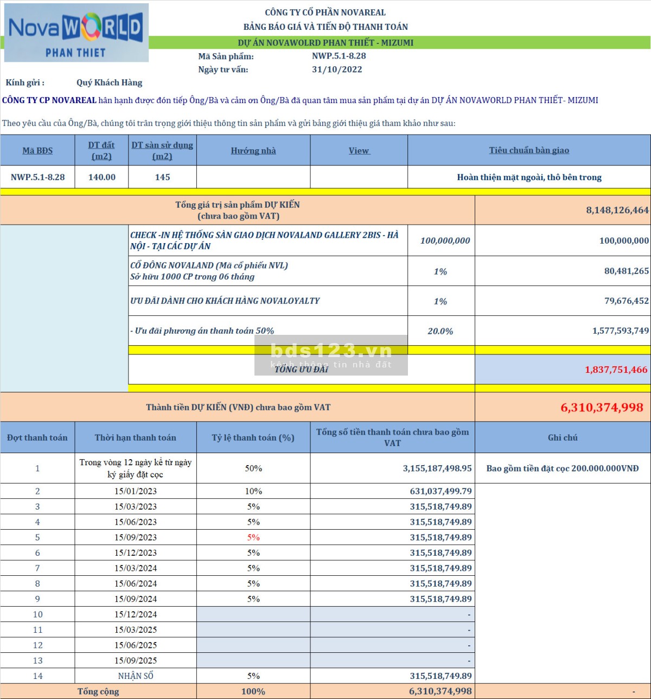Click the 50% payment ratio cell
651x699 pixels.
coord(253,468)
